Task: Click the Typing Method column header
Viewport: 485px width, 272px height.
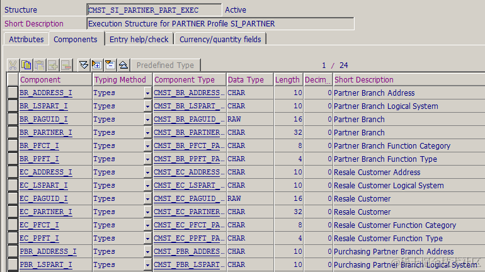Action: point(122,79)
